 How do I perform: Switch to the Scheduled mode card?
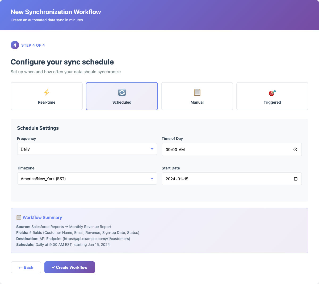tap(122, 96)
